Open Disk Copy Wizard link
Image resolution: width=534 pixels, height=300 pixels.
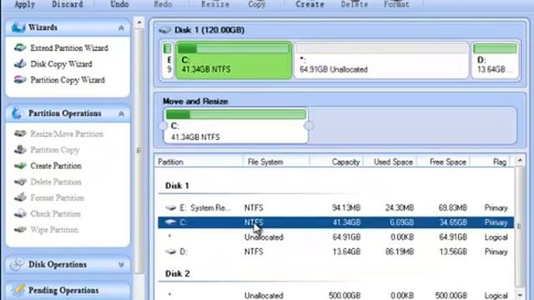(x=61, y=64)
